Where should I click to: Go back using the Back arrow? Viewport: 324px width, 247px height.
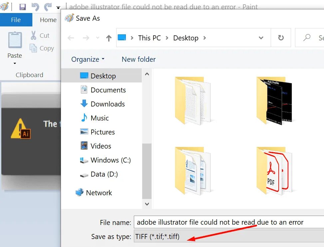point(71,38)
